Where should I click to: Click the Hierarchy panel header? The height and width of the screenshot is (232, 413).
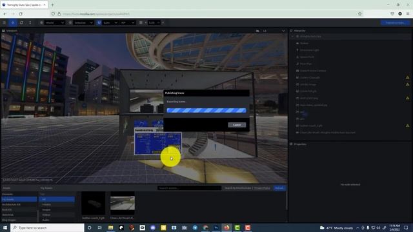297,31
